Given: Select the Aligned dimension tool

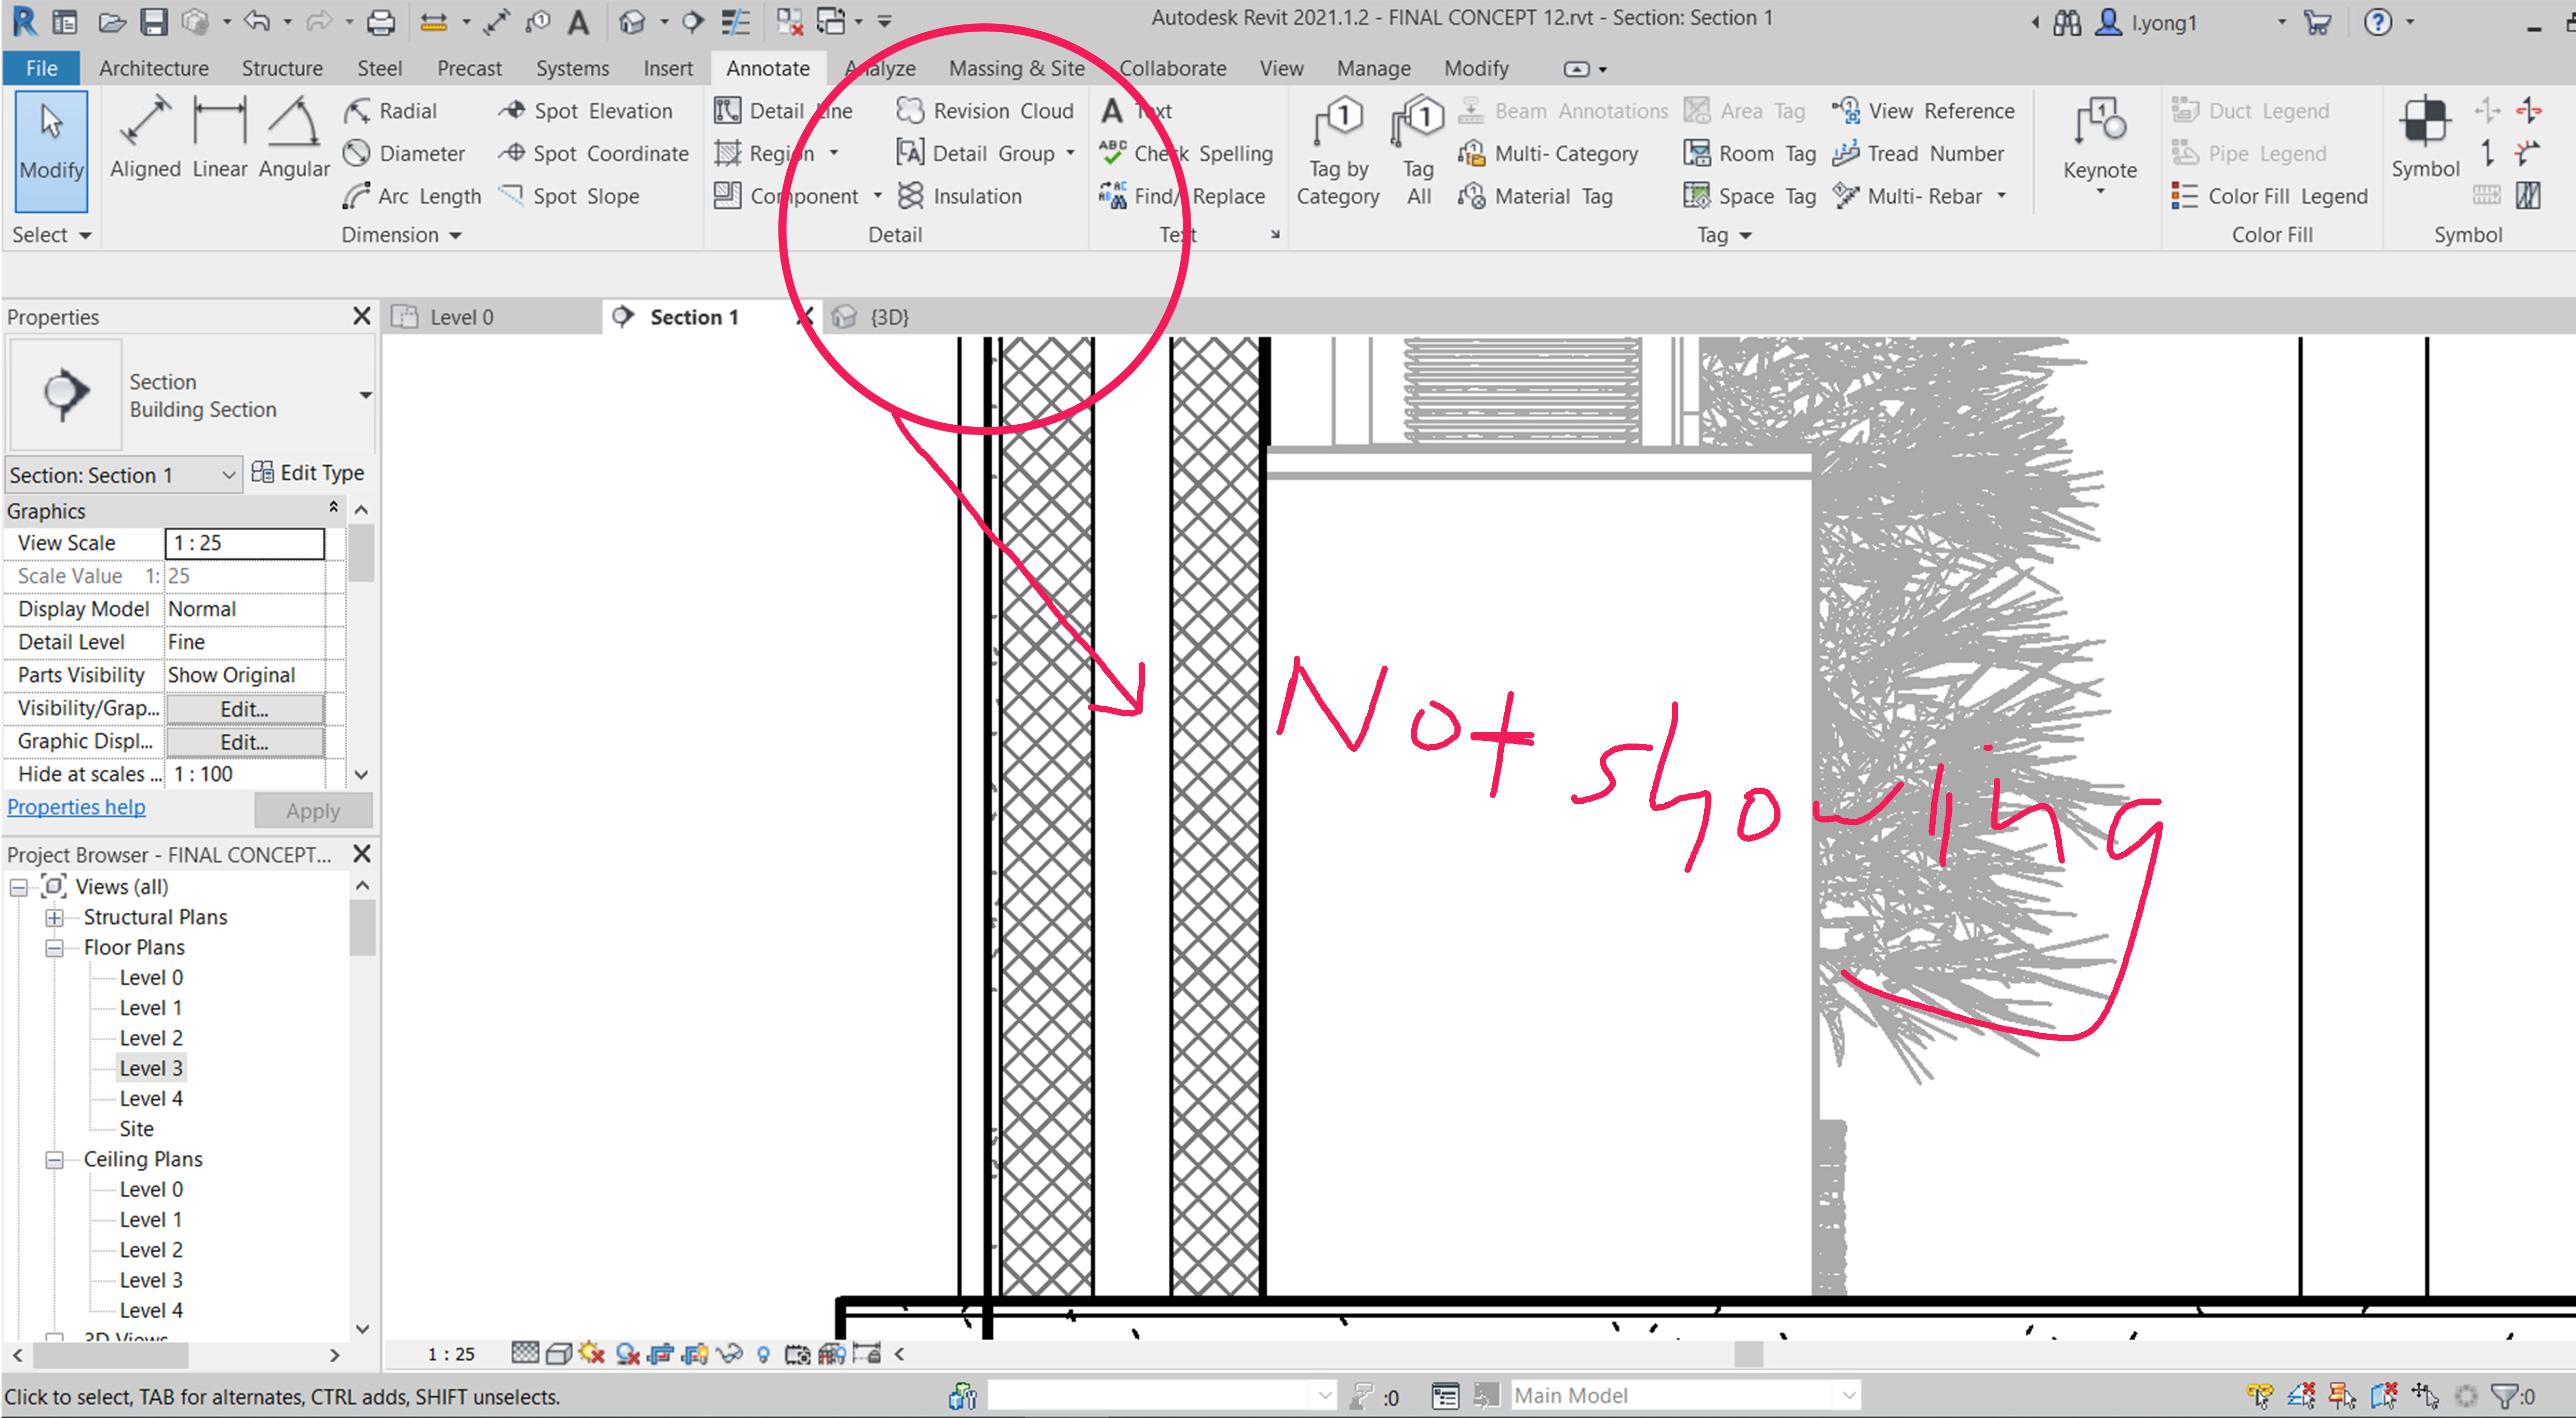Looking at the screenshot, I should (145, 138).
